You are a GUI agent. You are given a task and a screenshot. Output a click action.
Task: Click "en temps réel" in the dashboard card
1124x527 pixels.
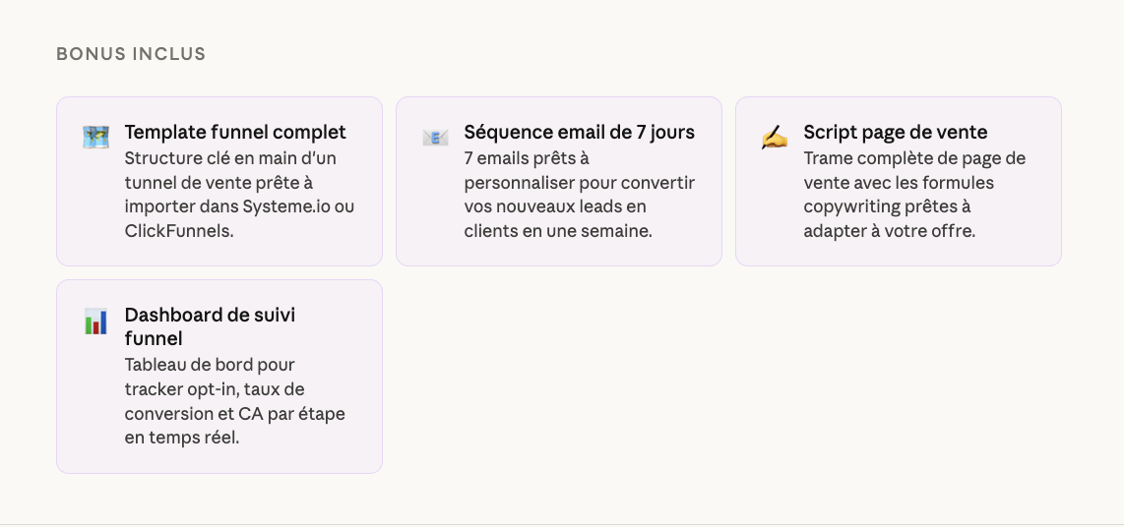click(x=181, y=439)
